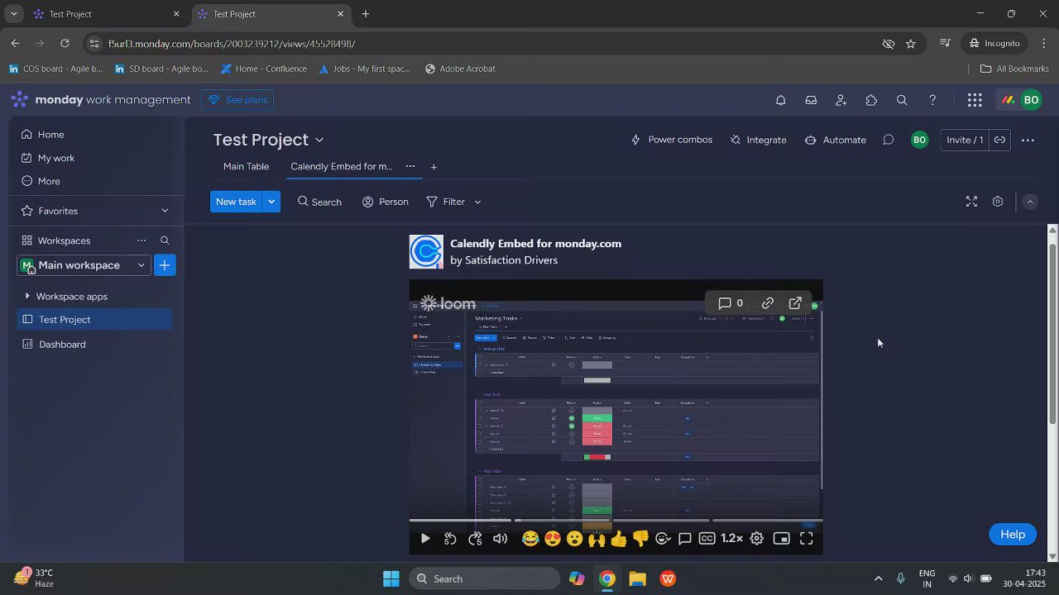This screenshot has height=595, width=1059.
Task: Change the 1.2x playback speed
Action: (x=731, y=539)
